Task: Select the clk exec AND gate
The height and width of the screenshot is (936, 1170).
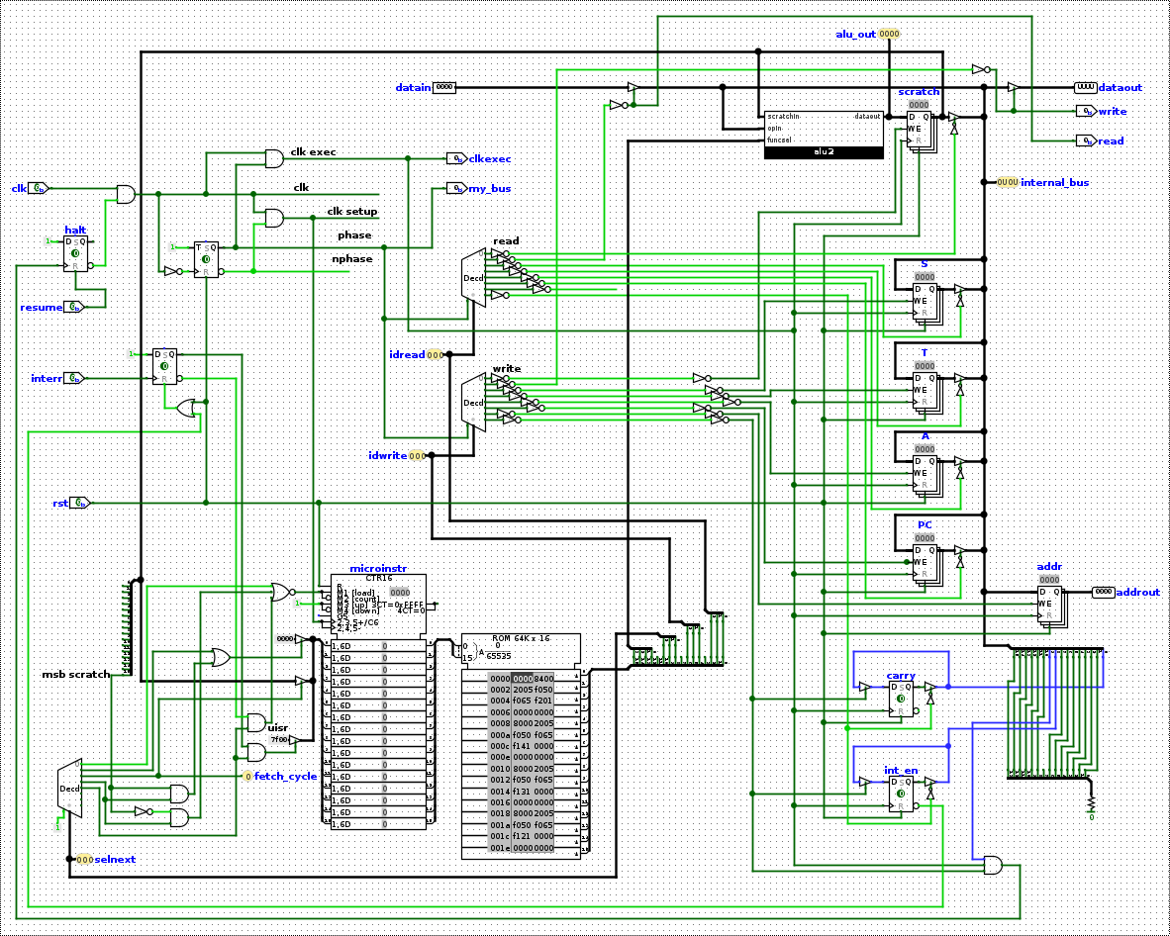Action: (274, 158)
